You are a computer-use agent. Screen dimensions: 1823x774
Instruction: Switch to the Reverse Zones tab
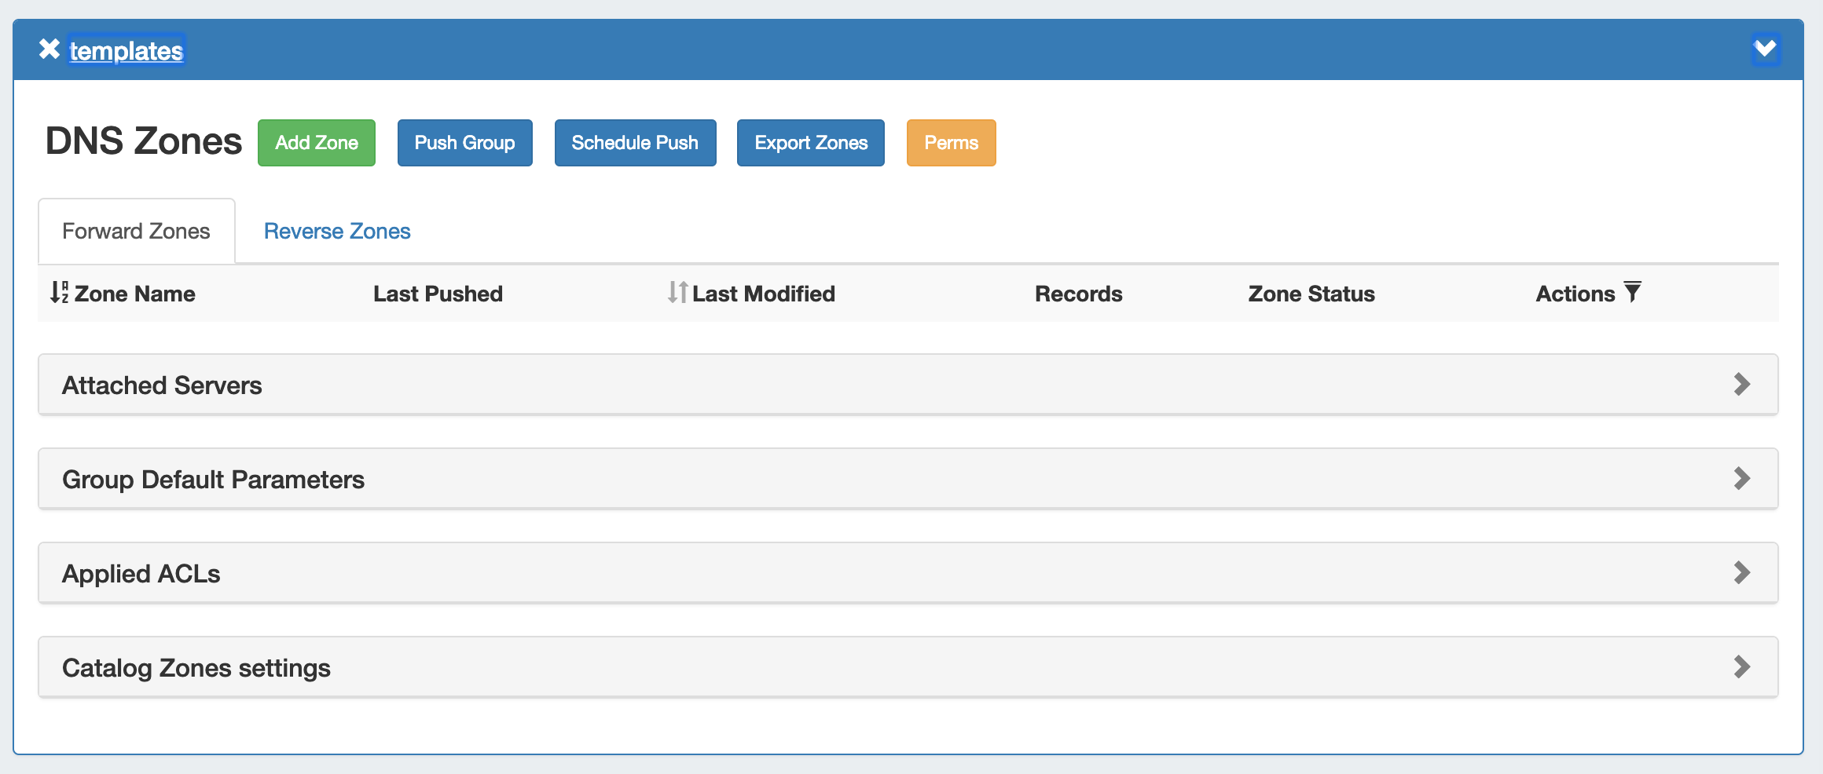[x=337, y=232]
